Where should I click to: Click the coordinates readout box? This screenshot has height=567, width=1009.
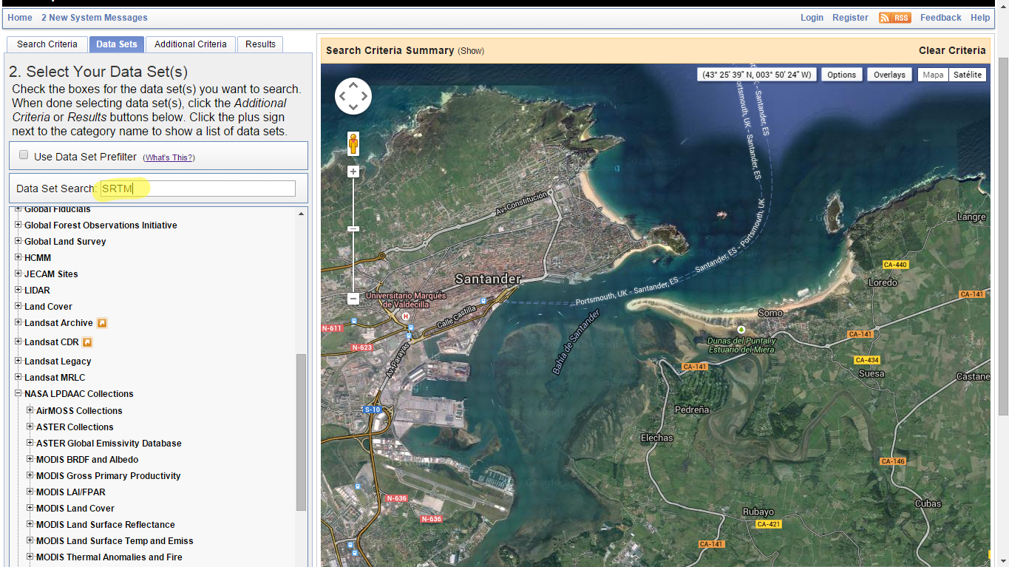757,75
